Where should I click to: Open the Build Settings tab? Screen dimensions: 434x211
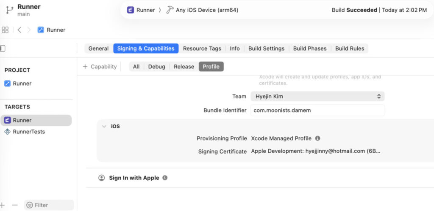[x=266, y=49]
